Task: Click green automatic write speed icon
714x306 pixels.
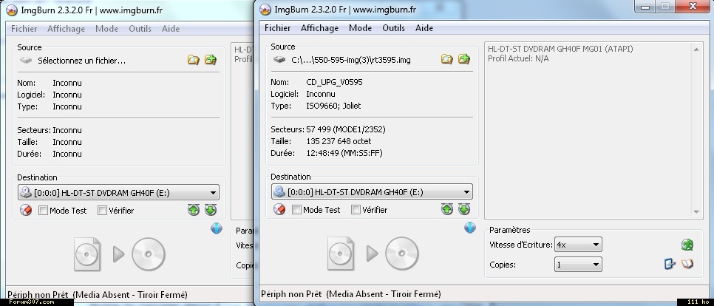Action: coord(687,245)
